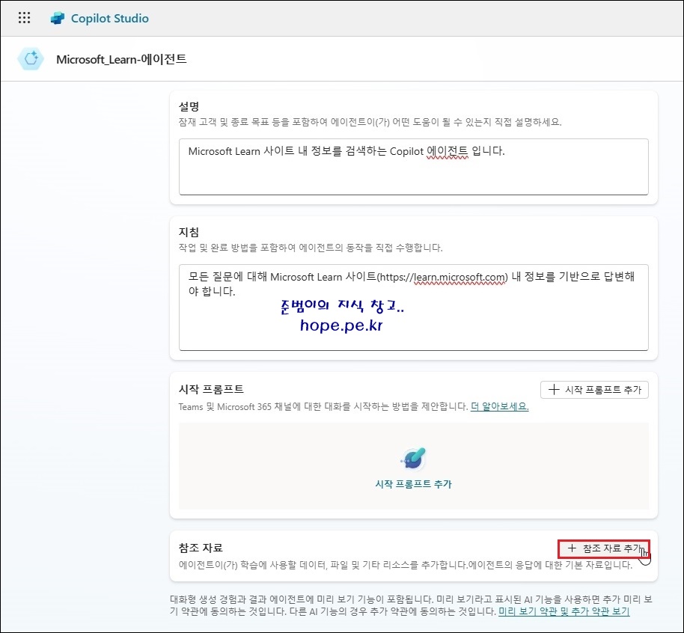Screen dimensions: 684x633
Task: Click into the 지침 instructions text box
Action: coord(413,307)
